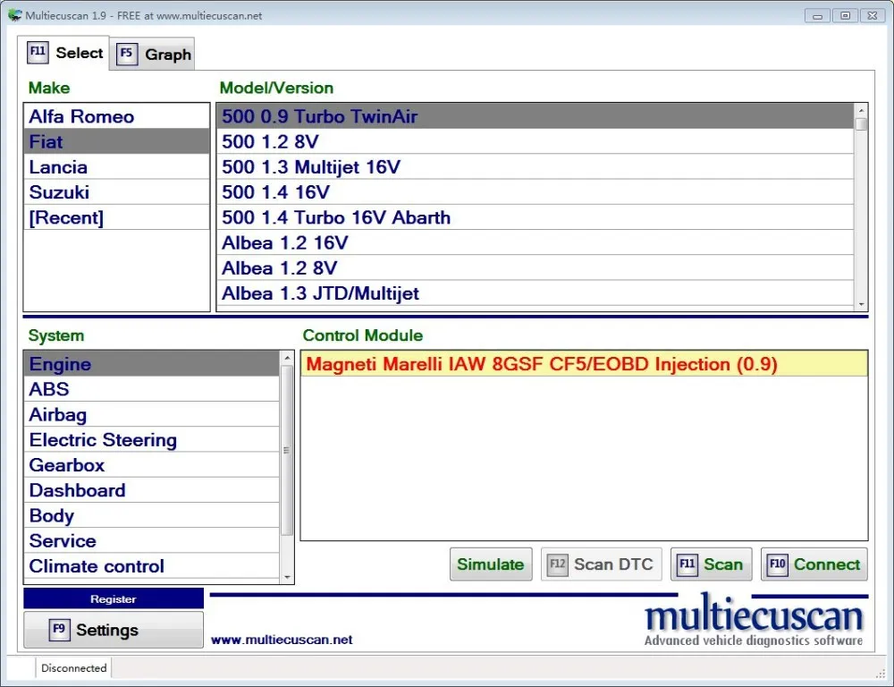Open the Graph tab
The height and width of the screenshot is (687, 894).
point(152,55)
